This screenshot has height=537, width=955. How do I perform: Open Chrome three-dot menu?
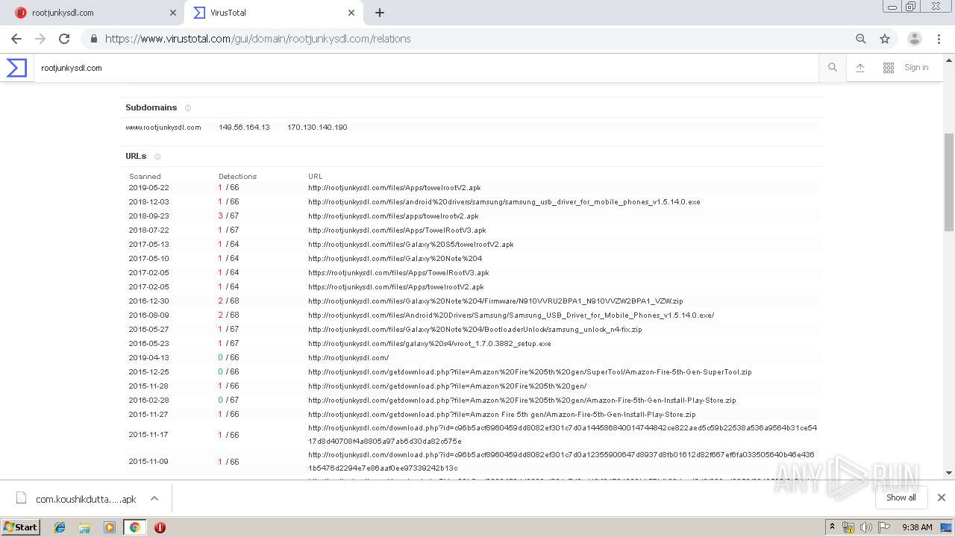(x=940, y=39)
